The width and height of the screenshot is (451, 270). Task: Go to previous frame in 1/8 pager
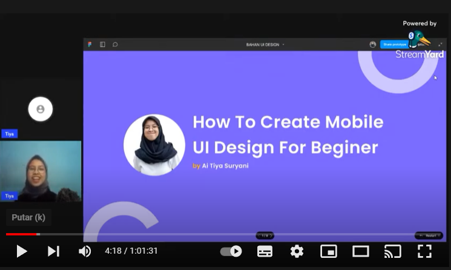click(259, 235)
